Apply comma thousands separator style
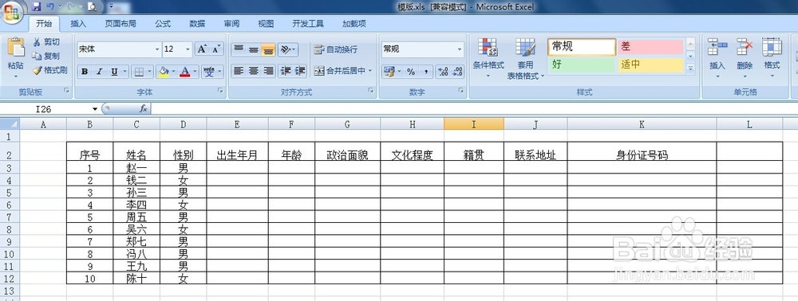 (x=425, y=72)
